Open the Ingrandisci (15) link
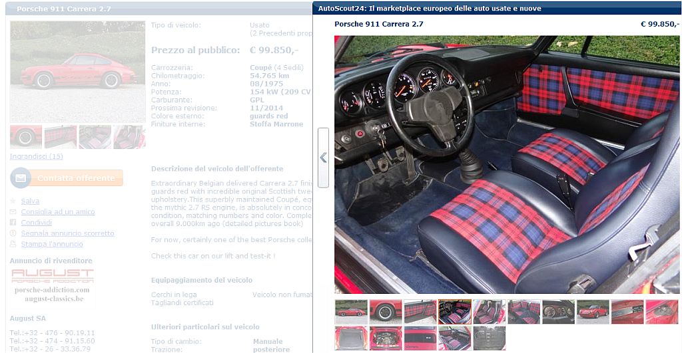This screenshot has width=682, height=353. click(37, 156)
